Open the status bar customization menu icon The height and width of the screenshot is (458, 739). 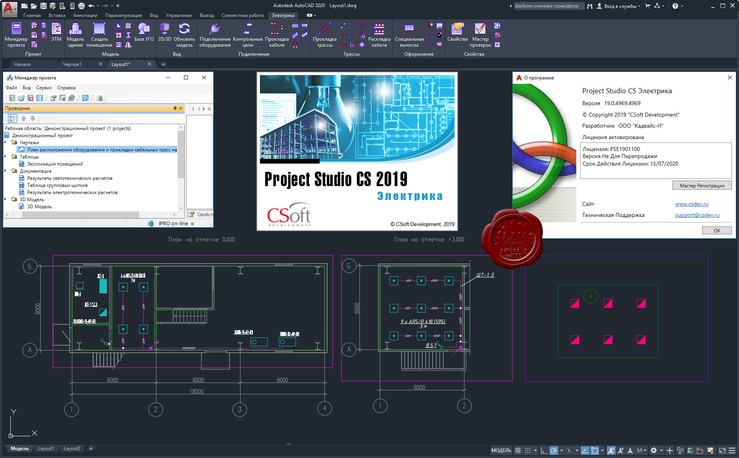click(732, 450)
